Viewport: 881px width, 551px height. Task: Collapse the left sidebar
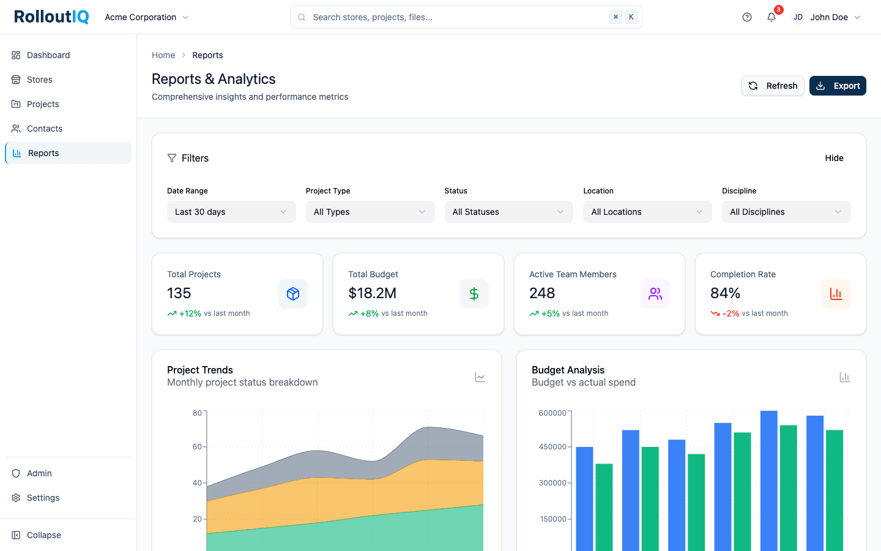pos(36,534)
